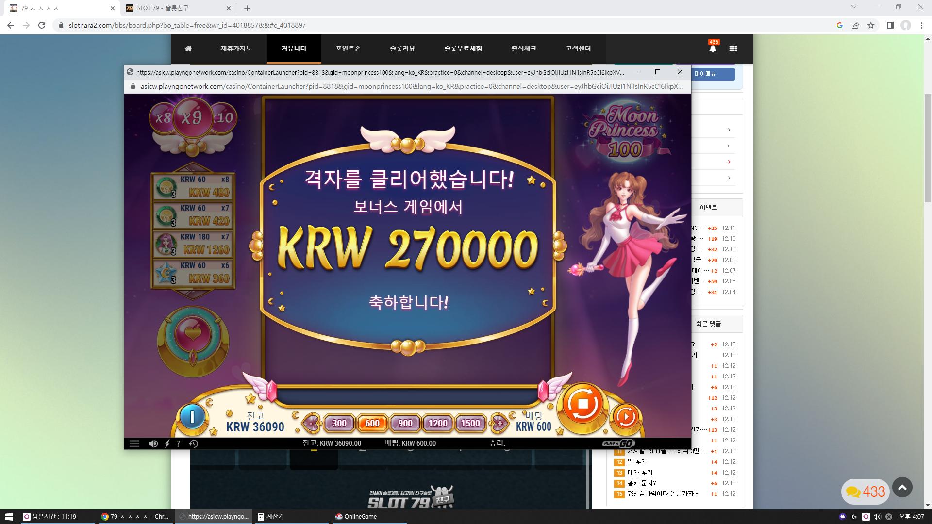
Task: Bookmark this page with the star
Action: coord(871,25)
